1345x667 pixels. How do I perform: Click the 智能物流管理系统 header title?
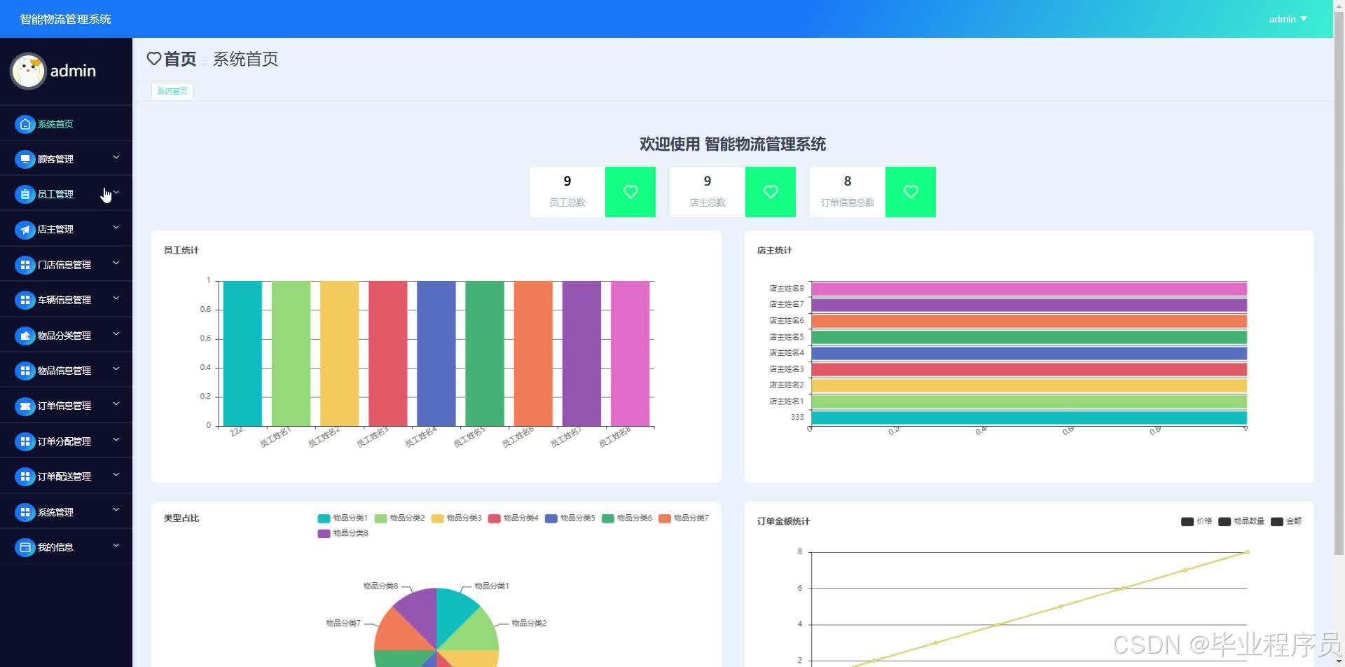pos(66,19)
